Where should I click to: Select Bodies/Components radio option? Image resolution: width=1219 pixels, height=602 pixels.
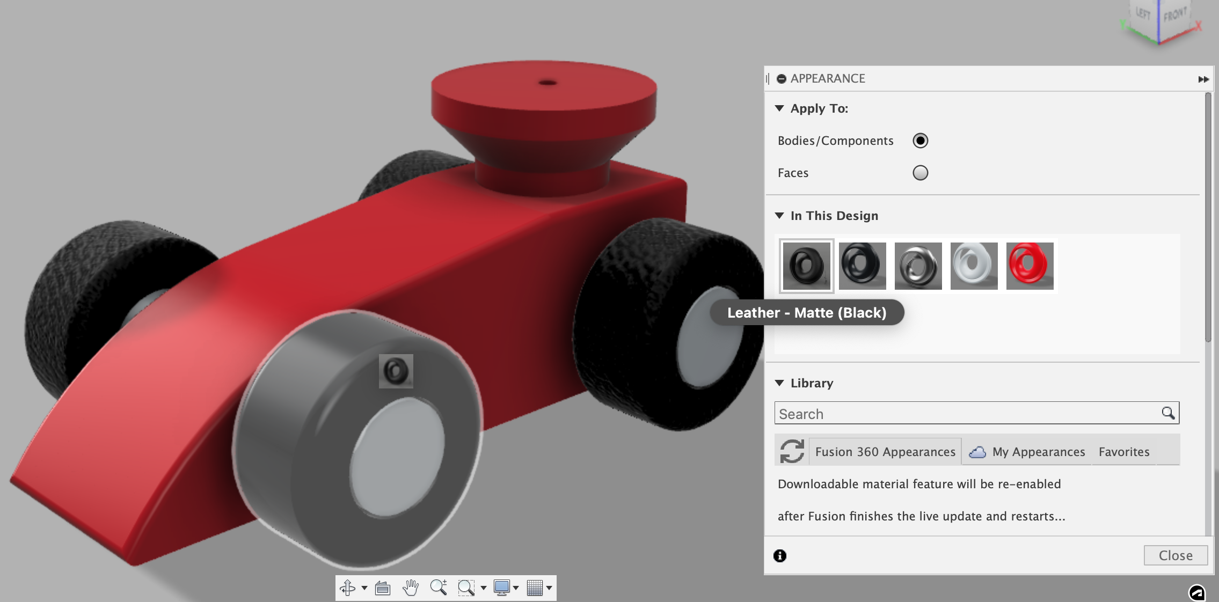pyautogui.click(x=920, y=141)
